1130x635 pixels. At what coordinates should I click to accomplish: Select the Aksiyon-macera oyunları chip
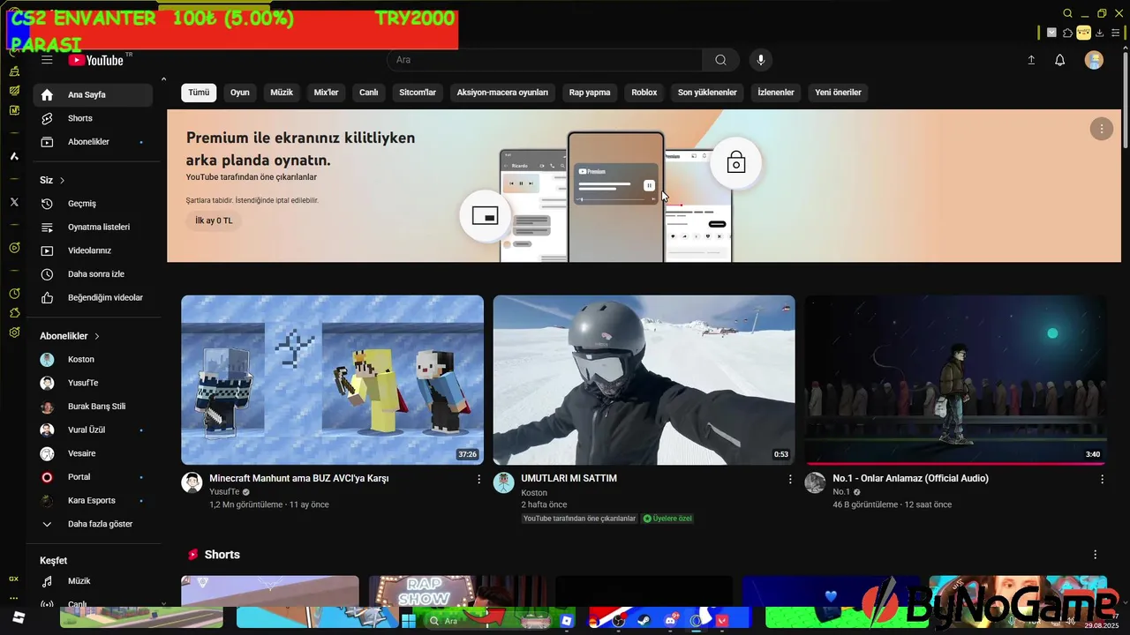coord(502,93)
